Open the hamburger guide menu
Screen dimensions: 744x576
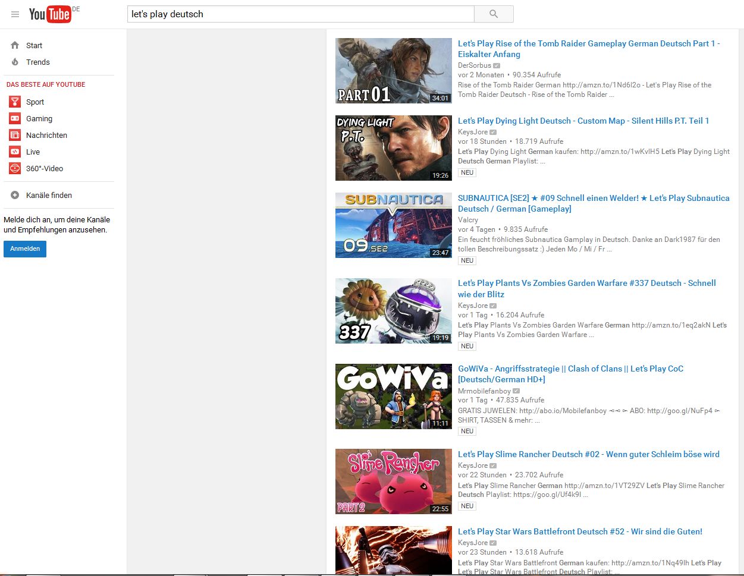(x=15, y=14)
